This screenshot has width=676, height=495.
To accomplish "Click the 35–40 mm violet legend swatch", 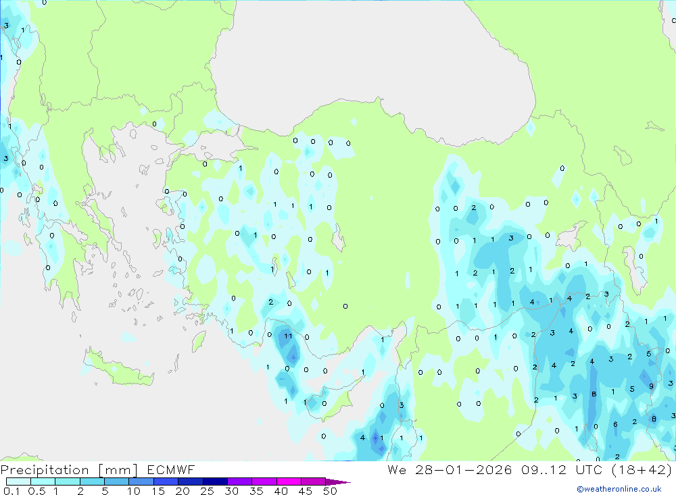I will click(264, 481).
